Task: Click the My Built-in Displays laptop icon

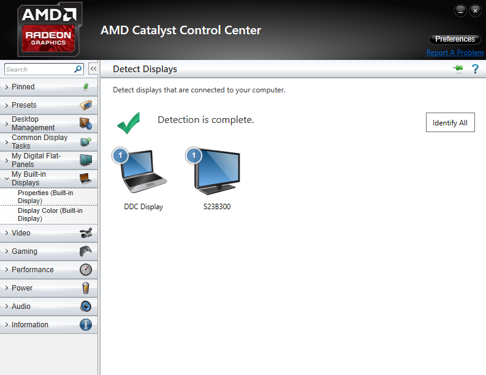Action: (x=86, y=179)
